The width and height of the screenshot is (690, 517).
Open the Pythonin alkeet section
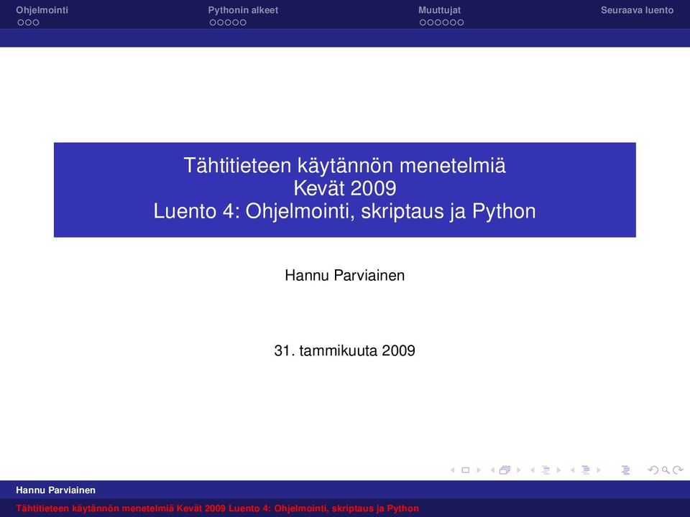243,10
